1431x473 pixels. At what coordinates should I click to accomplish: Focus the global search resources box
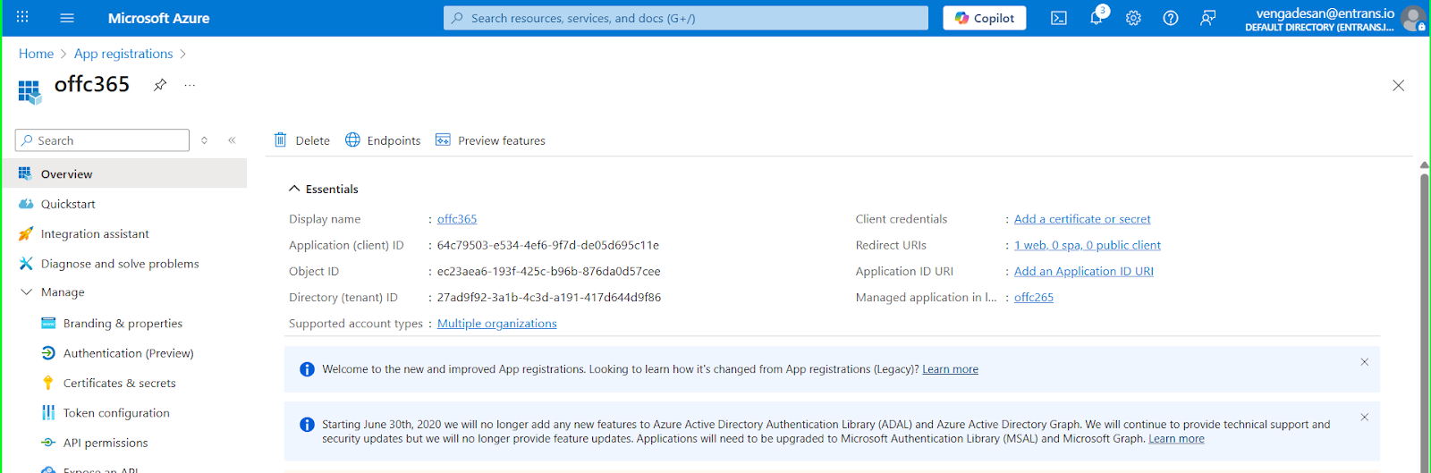click(686, 18)
